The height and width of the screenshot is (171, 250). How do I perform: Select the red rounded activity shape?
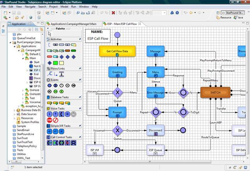[x=50, y=57]
